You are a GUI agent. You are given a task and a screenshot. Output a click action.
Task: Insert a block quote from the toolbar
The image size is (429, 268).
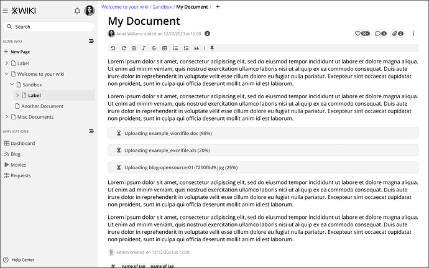pos(197,48)
